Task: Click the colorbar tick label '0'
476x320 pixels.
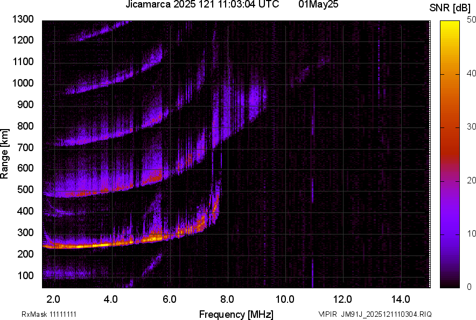Action: tap(470, 287)
